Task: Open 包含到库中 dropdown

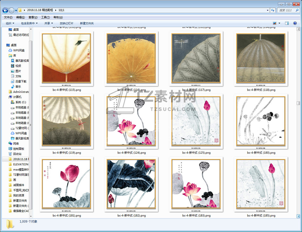Action: point(29,23)
